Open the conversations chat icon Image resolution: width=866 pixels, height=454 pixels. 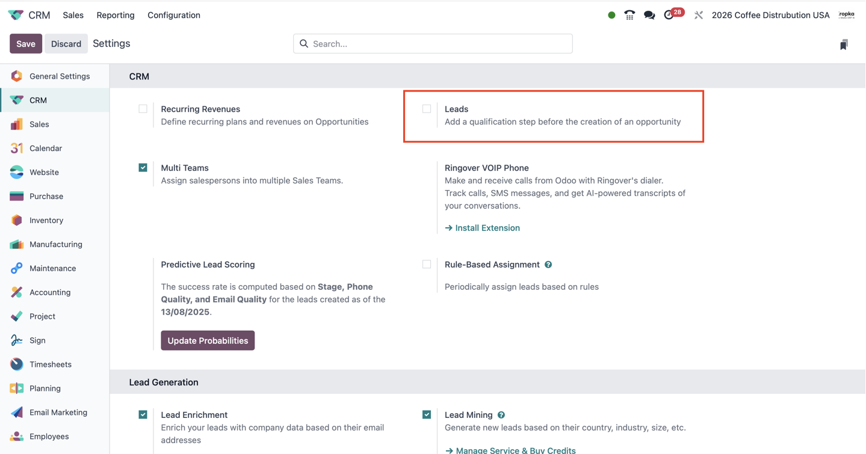649,15
